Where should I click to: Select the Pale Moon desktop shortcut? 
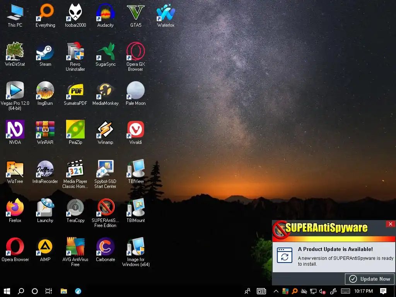136,94
